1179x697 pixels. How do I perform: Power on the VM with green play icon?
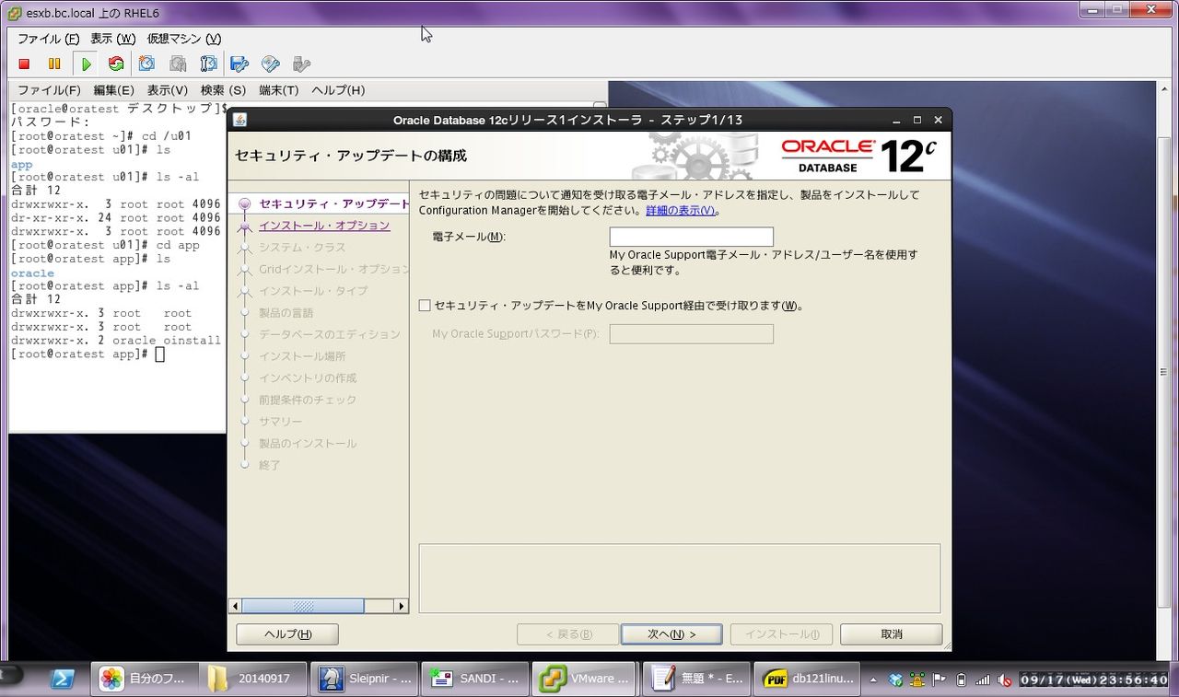86,64
